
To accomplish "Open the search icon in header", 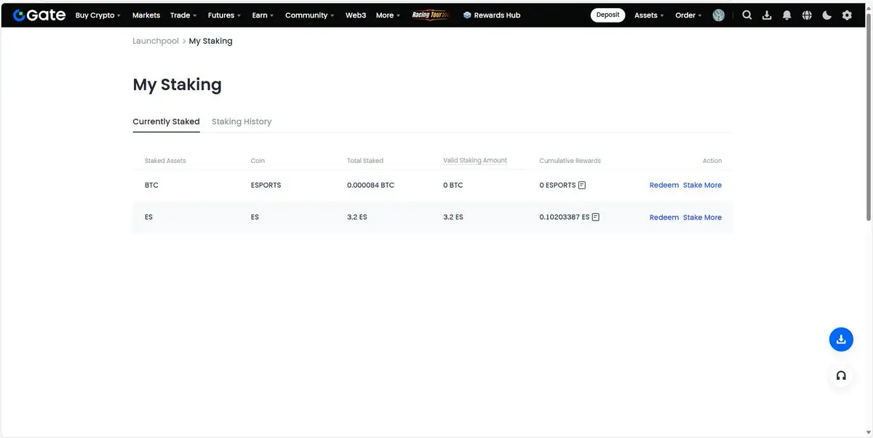I will coord(746,15).
